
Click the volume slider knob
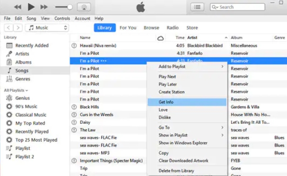click(x=70, y=7)
